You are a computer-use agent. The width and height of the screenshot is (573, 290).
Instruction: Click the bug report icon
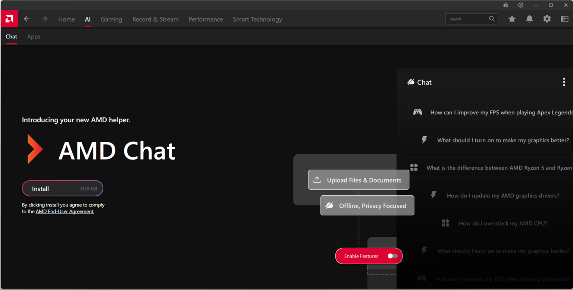505,5
